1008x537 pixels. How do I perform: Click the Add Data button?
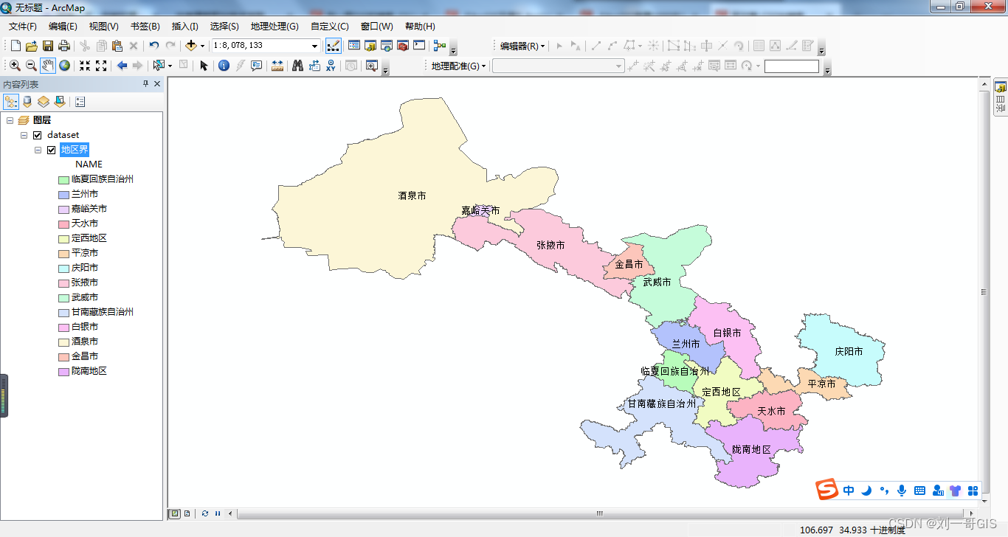[191, 46]
